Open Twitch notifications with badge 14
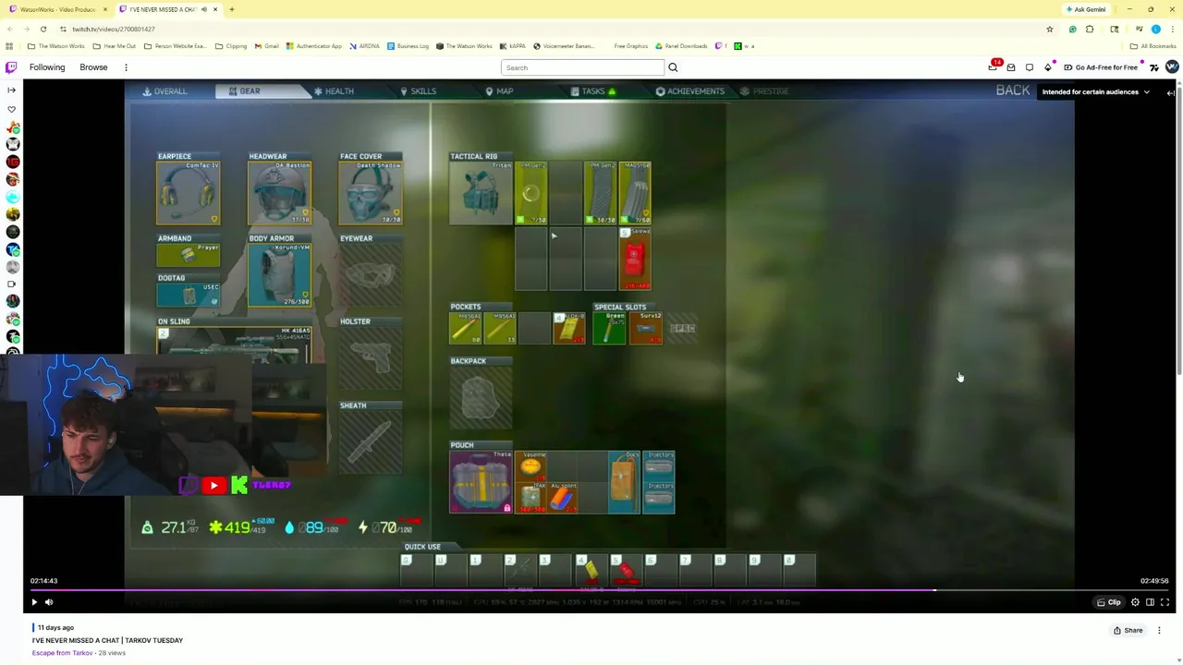Image resolution: width=1183 pixels, height=665 pixels. pyautogui.click(x=994, y=66)
